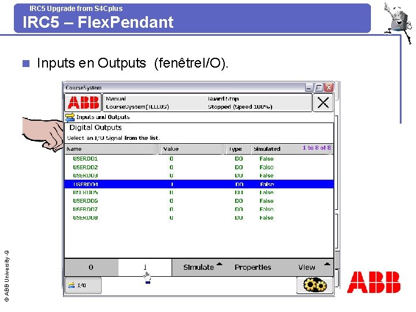Image resolution: width=416 pixels, height=312 pixels.
Task: Sort list by Name column header
Action: point(113,149)
